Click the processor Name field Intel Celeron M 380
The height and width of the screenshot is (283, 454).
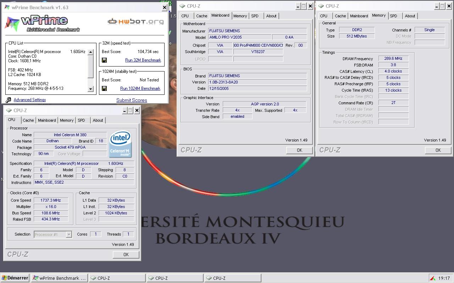click(70, 135)
